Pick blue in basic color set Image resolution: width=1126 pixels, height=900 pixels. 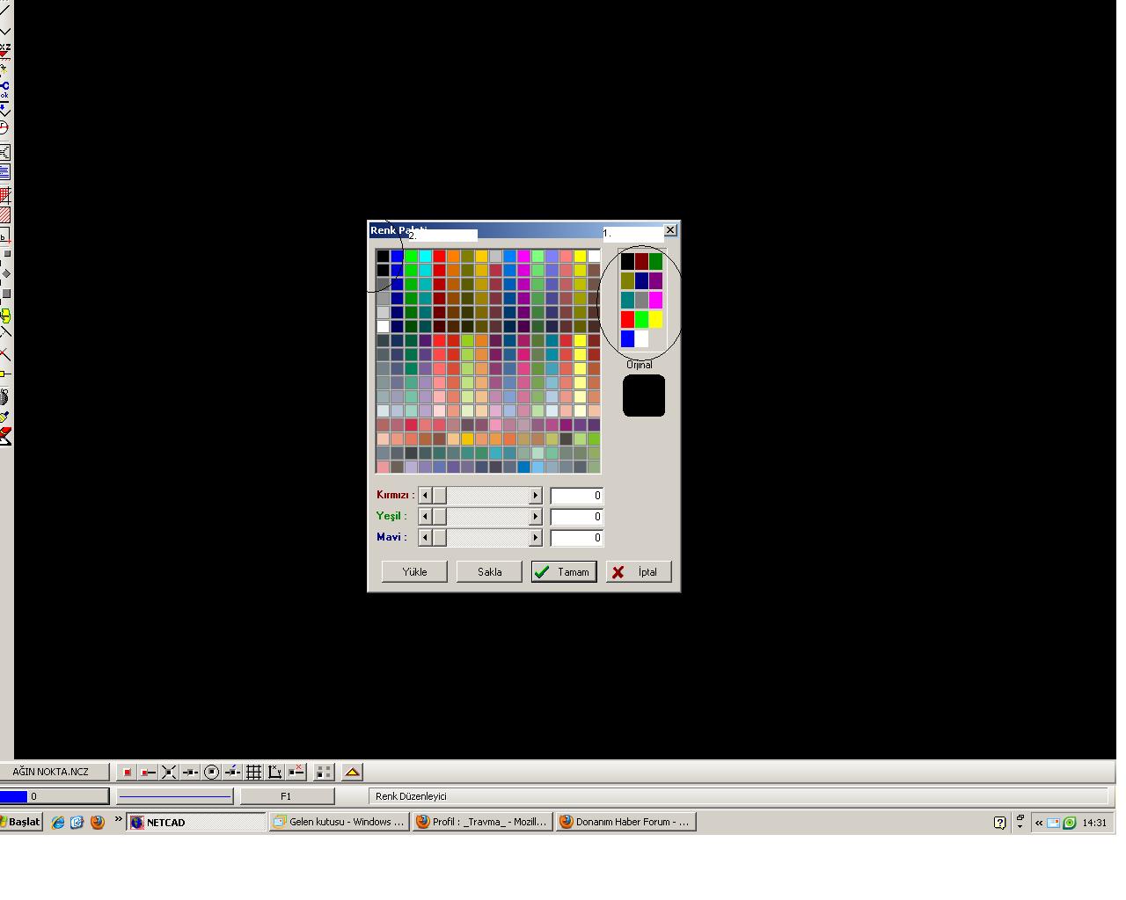click(627, 338)
